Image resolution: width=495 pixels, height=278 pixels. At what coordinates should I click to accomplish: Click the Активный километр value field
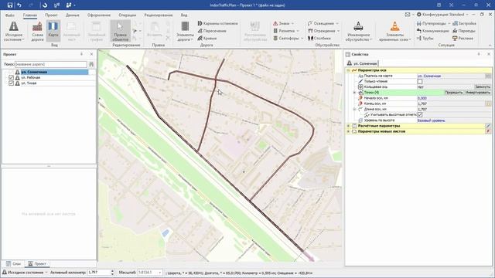pos(98,273)
